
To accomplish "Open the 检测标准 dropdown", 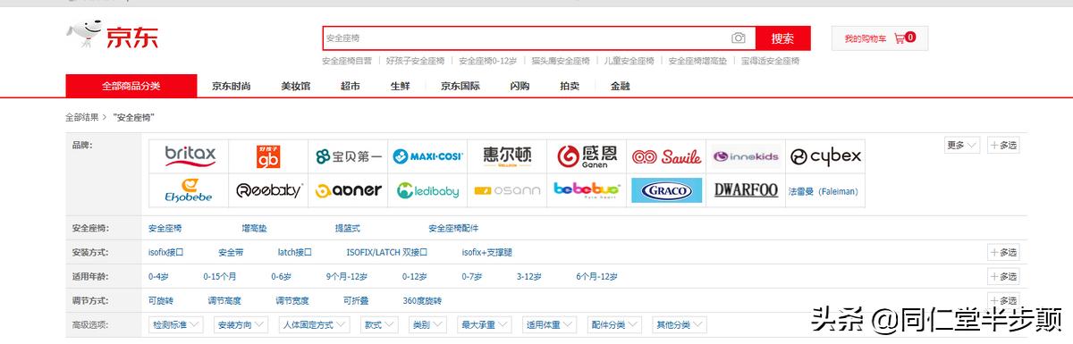I will point(177,324).
